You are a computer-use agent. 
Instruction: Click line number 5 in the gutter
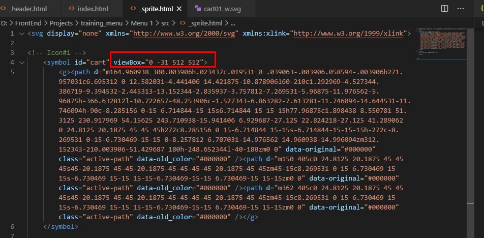12,72
